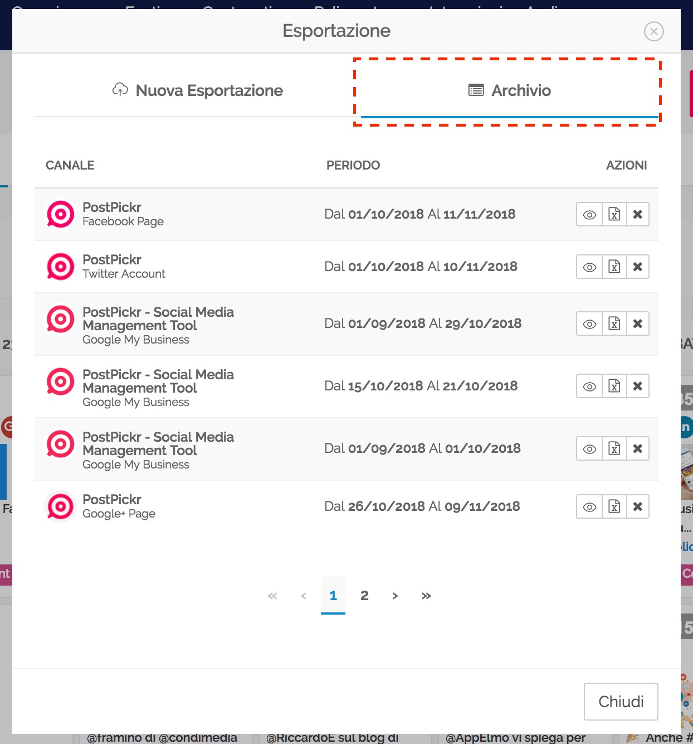Go to the next archive page

coord(395,596)
